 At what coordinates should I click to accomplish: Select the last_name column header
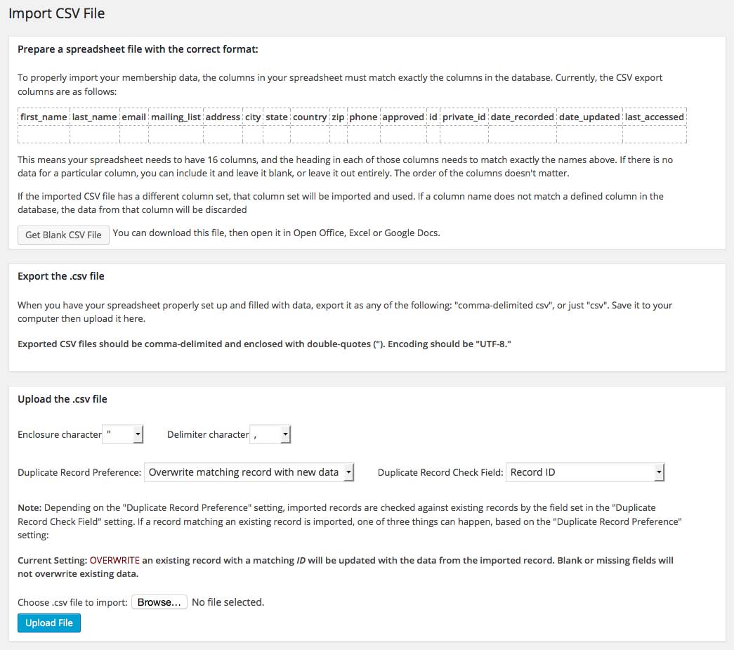coord(94,117)
